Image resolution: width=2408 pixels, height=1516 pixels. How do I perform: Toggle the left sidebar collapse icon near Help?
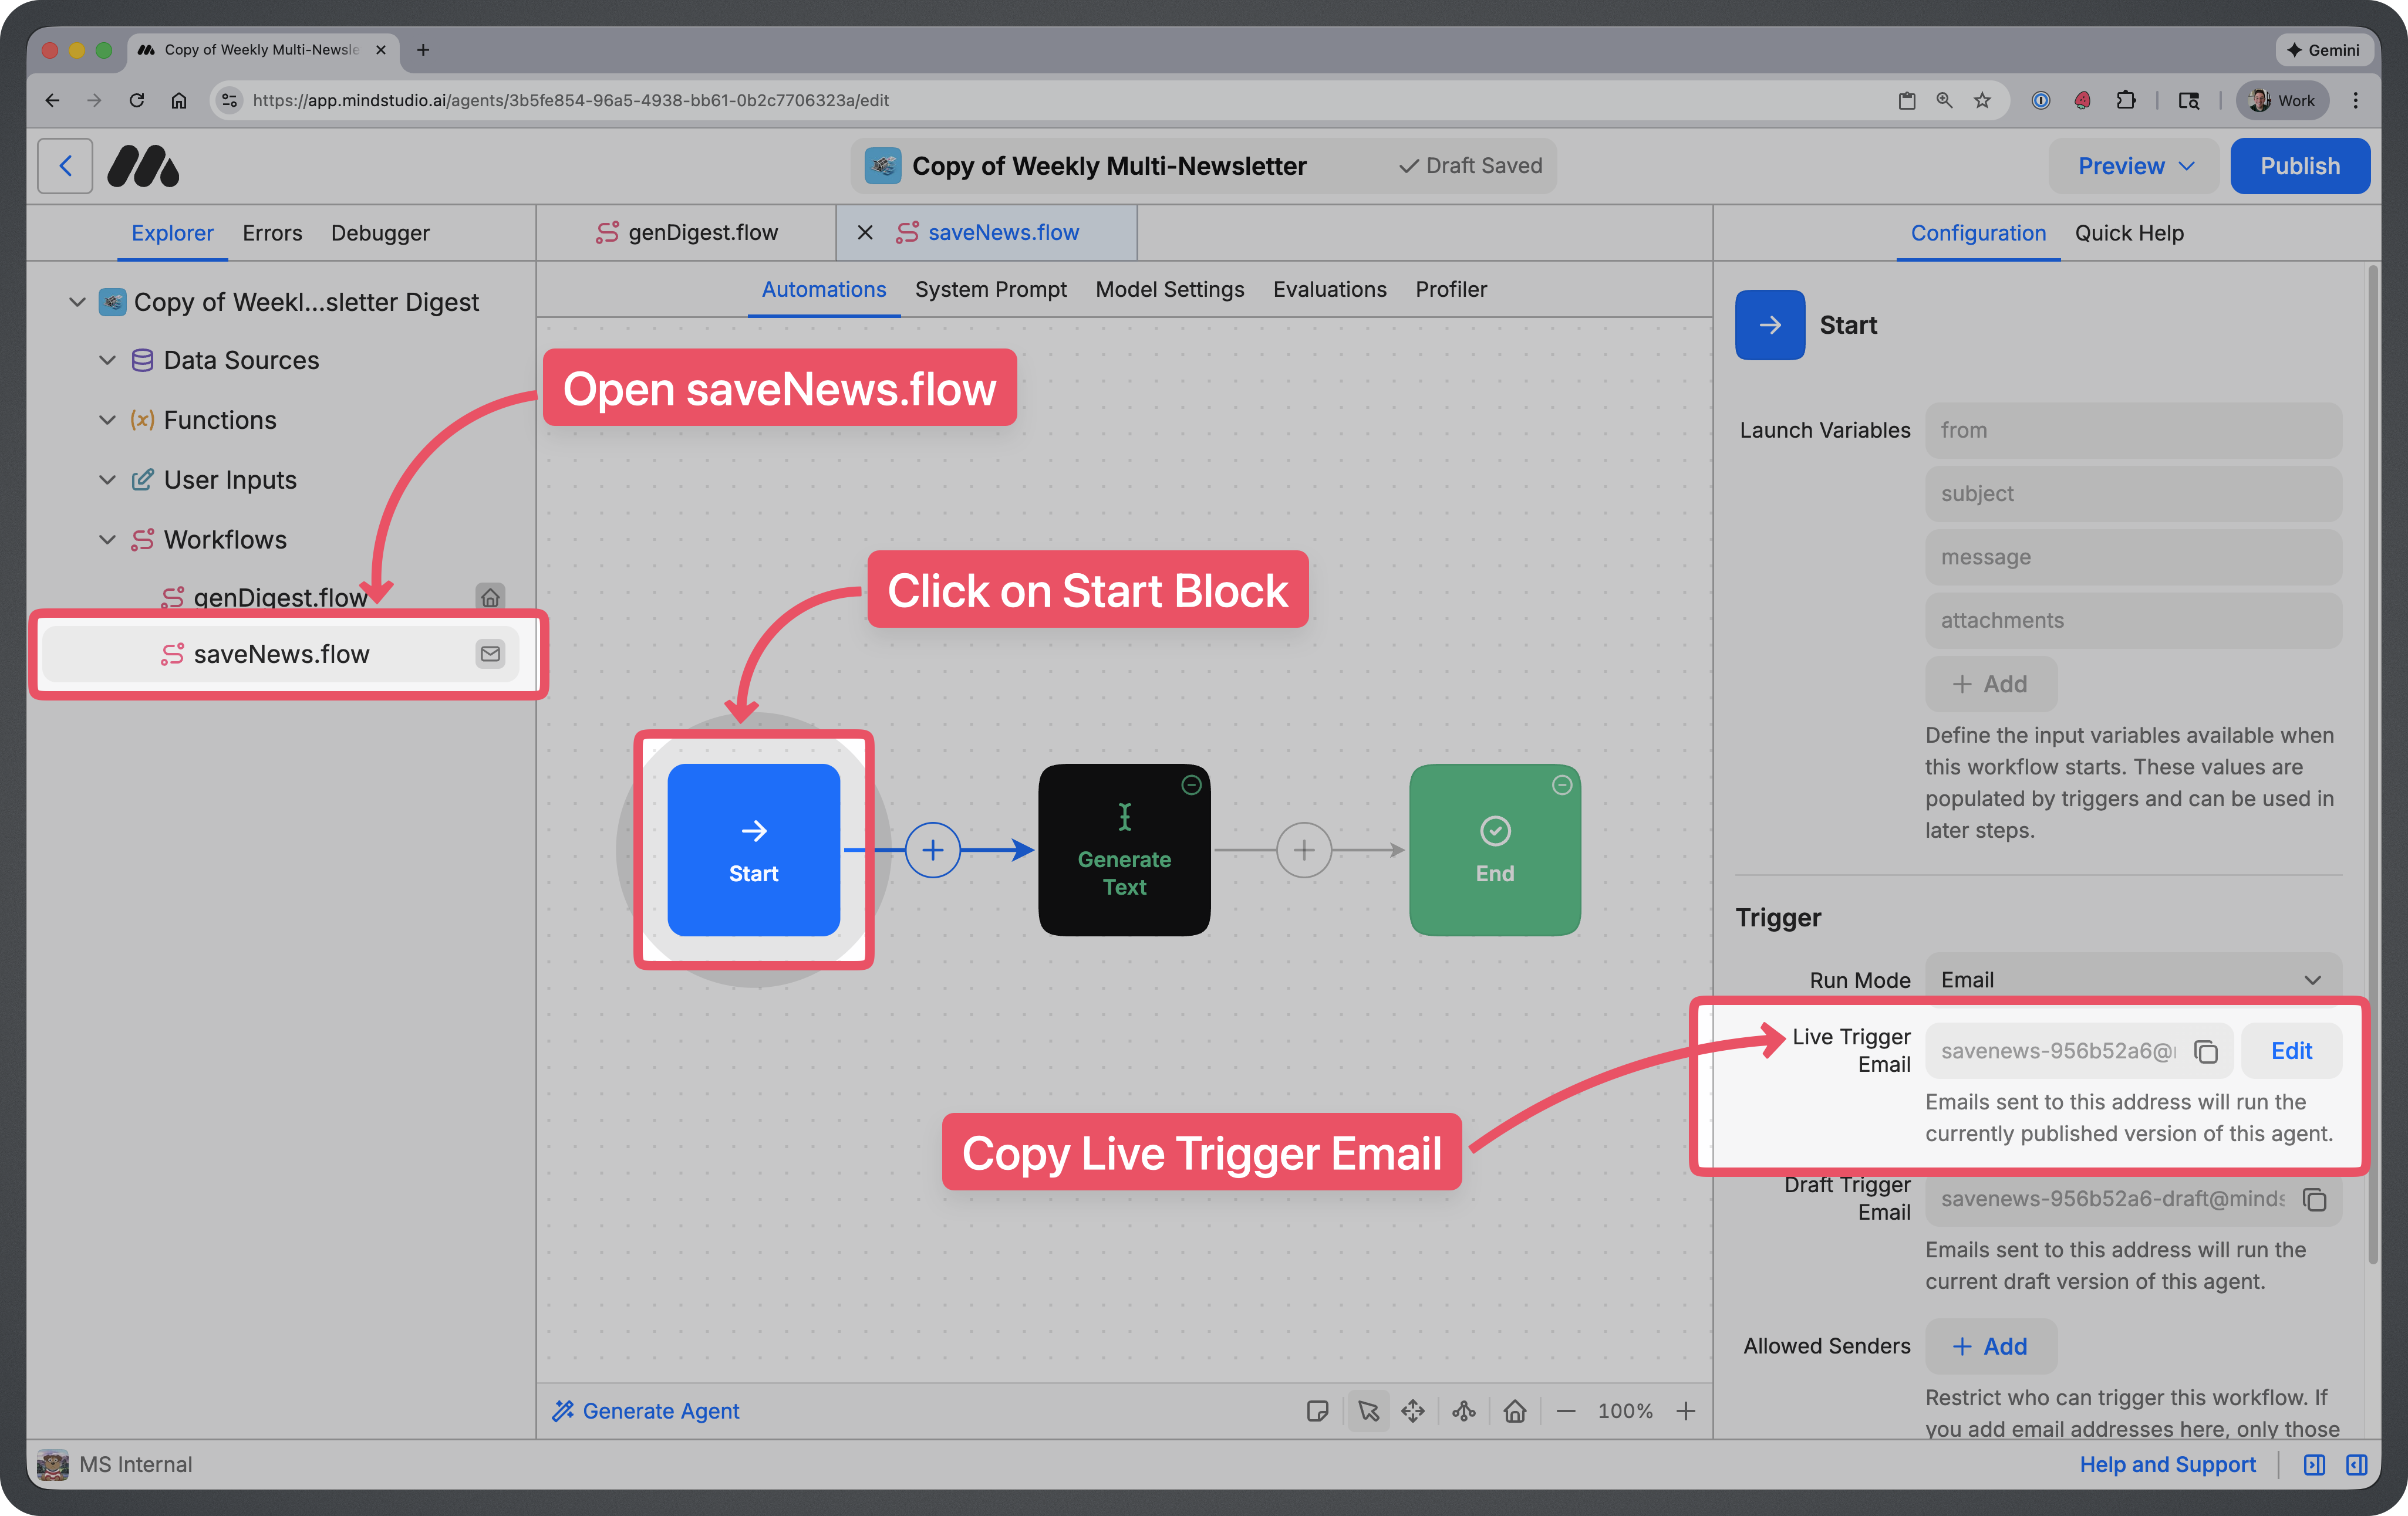point(2315,1465)
